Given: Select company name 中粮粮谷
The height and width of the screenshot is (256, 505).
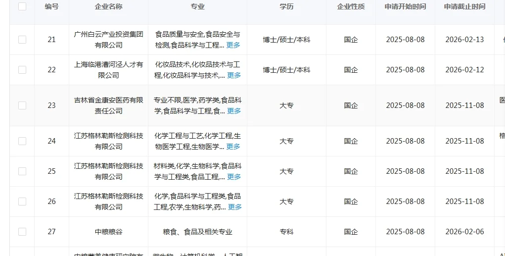Looking at the screenshot, I should click(108, 232).
